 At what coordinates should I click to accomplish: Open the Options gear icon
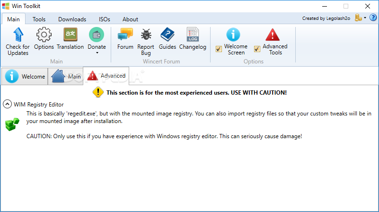(x=44, y=35)
